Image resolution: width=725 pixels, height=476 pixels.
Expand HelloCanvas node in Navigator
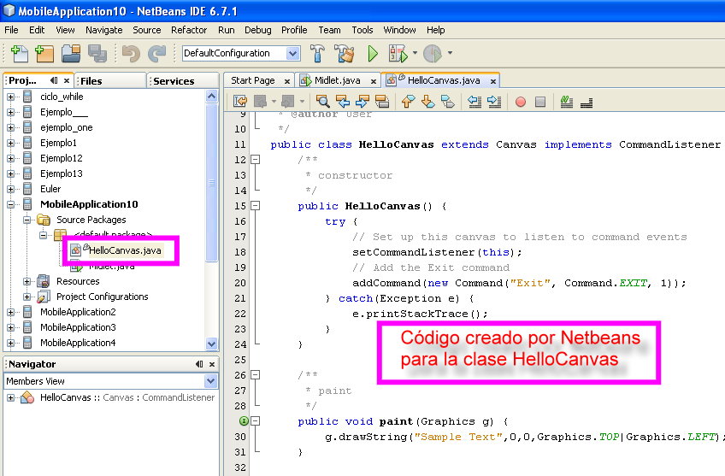click(x=10, y=398)
